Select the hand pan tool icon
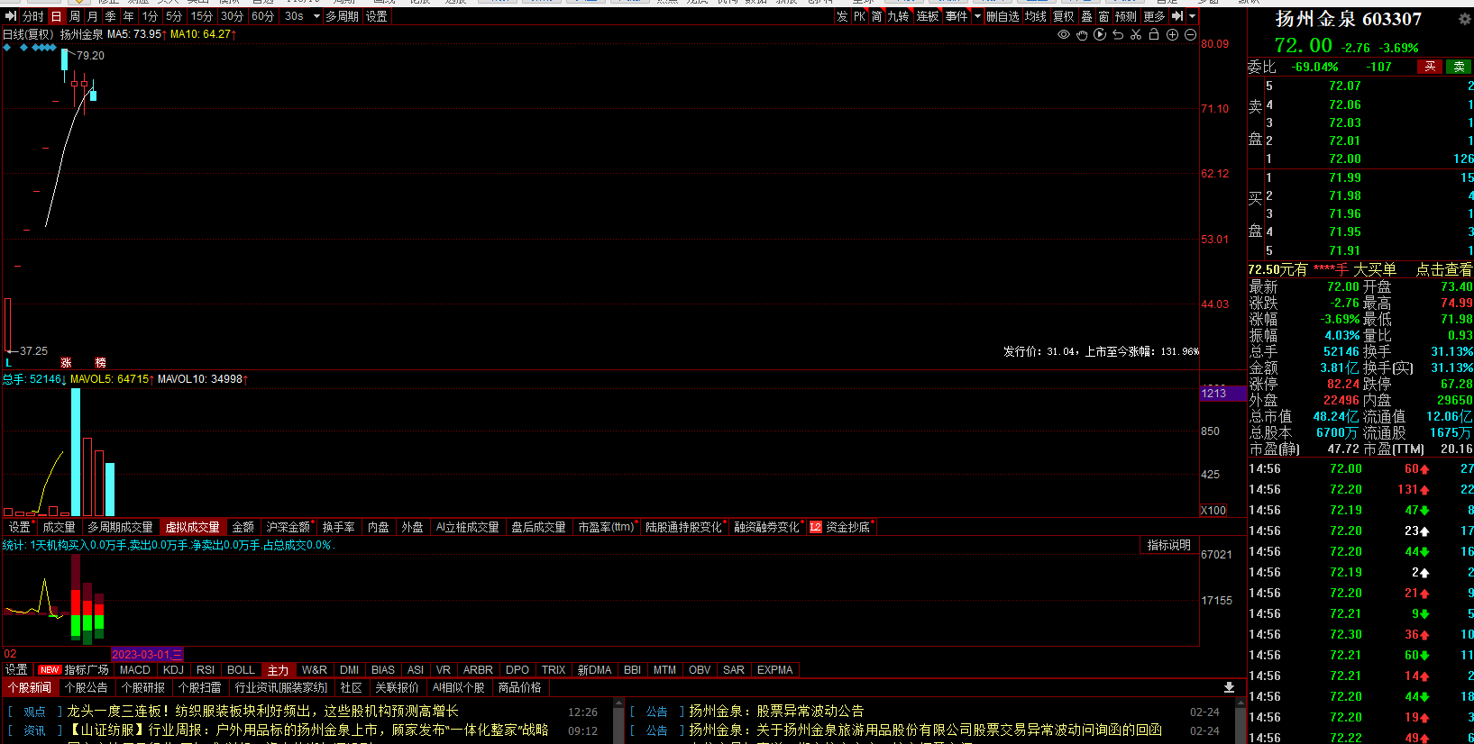The width and height of the screenshot is (1474, 744). (x=1082, y=34)
